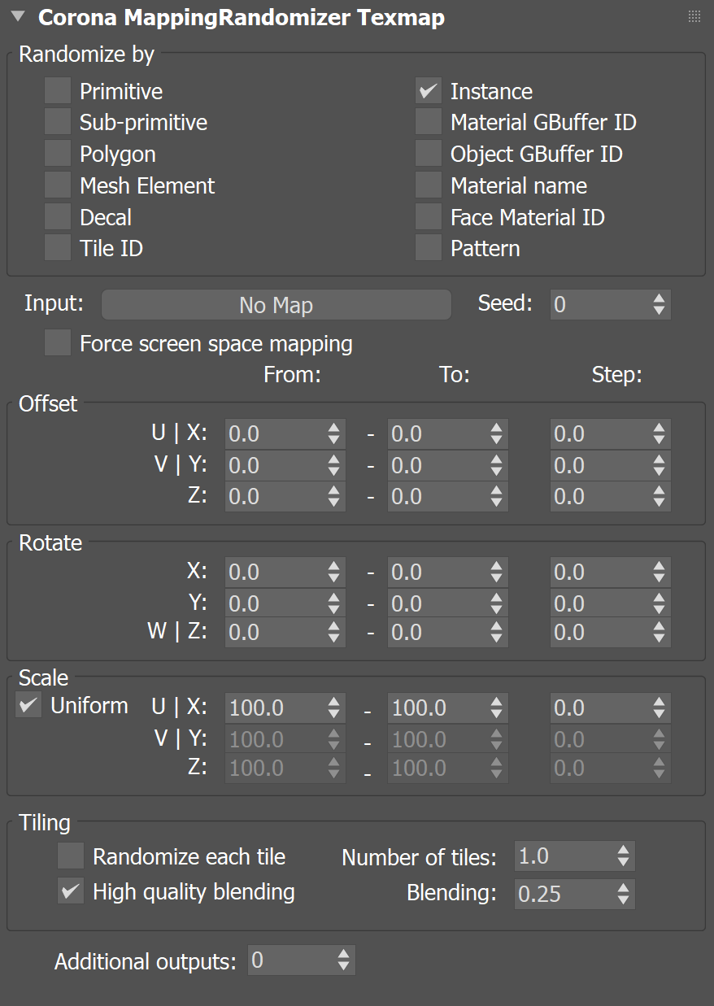Click the Seed spinner arrows
The height and width of the screenshot is (1006, 714).
pos(660,305)
